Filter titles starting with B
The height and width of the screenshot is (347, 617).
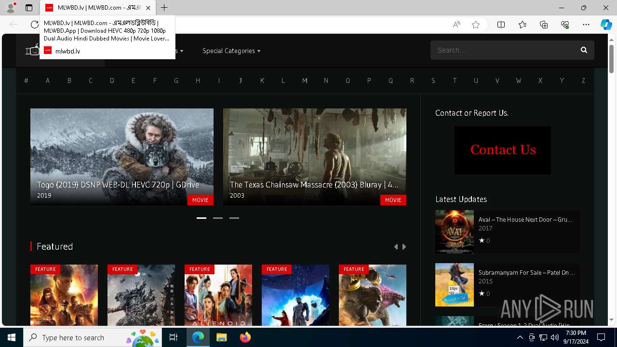(x=69, y=80)
